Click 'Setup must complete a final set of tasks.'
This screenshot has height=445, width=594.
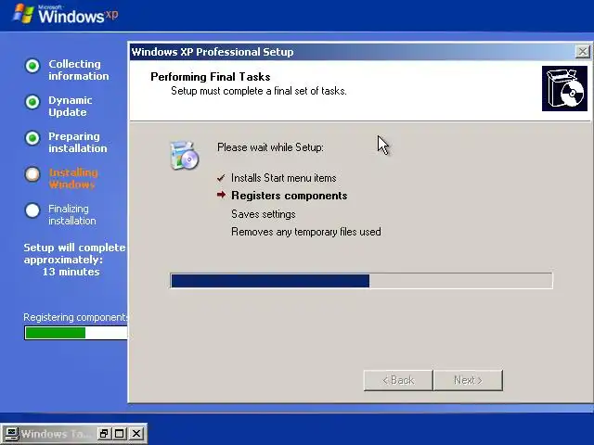259,91
